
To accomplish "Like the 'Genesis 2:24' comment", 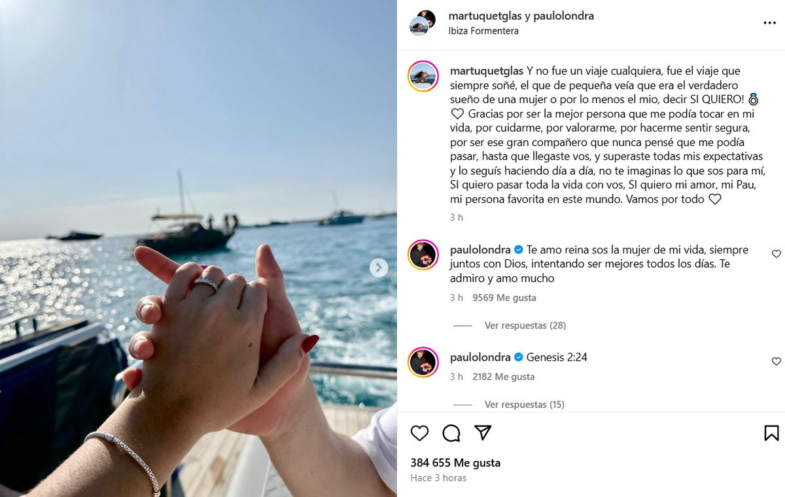I will 776,361.
